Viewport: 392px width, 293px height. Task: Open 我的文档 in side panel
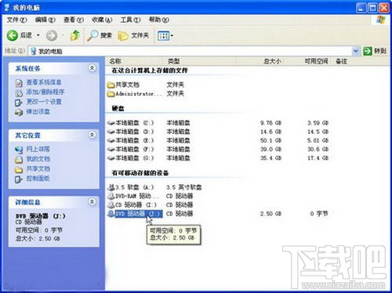point(38,159)
